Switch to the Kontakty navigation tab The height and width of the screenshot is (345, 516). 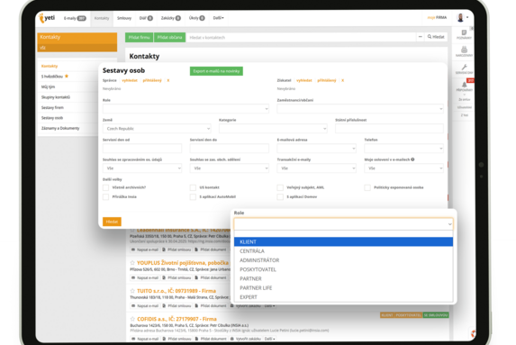102,18
